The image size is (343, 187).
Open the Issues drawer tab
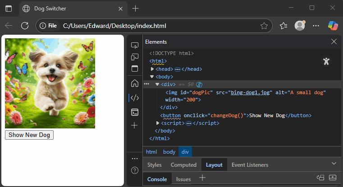click(183, 179)
